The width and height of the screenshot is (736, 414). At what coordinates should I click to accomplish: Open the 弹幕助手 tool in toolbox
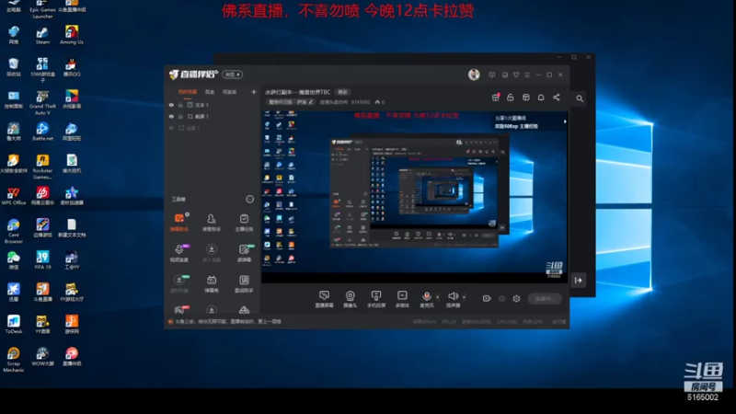coord(178,222)
